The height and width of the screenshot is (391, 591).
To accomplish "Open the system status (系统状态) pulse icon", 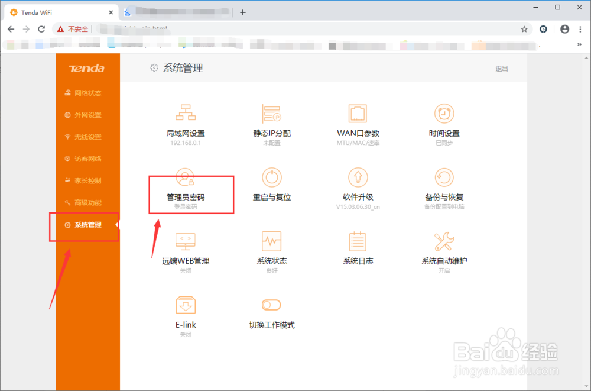I will coord(272,241).
